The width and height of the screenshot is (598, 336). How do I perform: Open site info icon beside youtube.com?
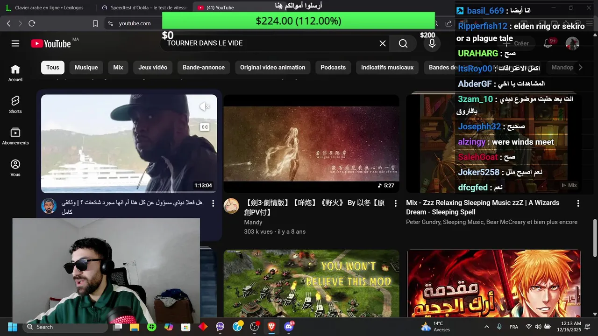click(110, 23)
